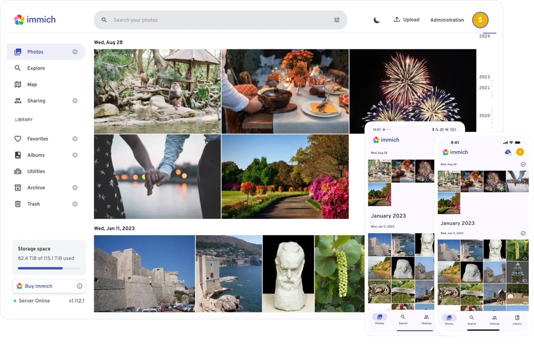The image size is (534, 344).
Task: Switch to the Library tab on the phone
Action: (x=517, y=320)
